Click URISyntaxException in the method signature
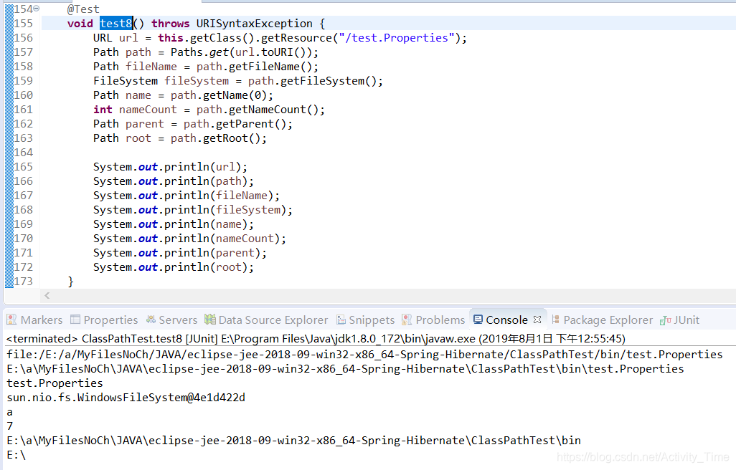 click(255, 24)
